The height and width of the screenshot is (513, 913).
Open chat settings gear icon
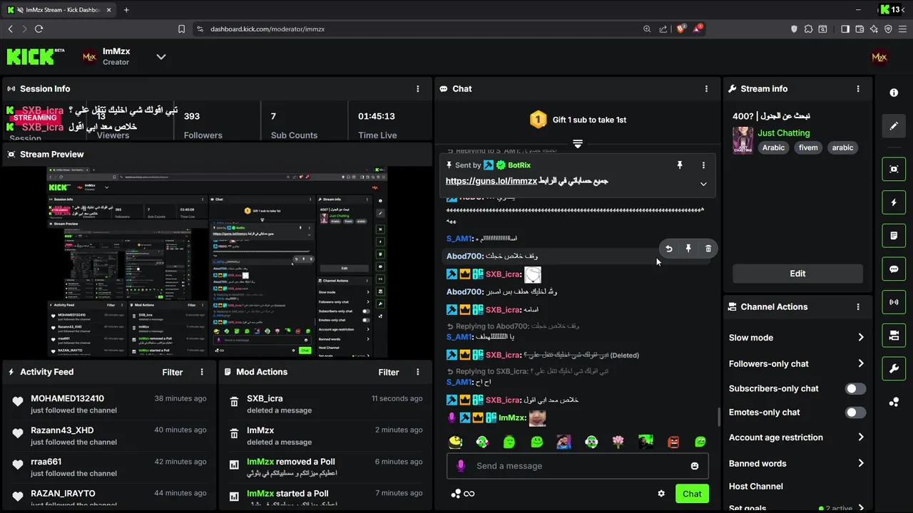pyautogui.click(x=661, y=494)
